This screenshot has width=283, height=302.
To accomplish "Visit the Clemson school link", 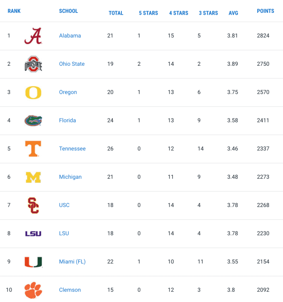I will point(70,290).
